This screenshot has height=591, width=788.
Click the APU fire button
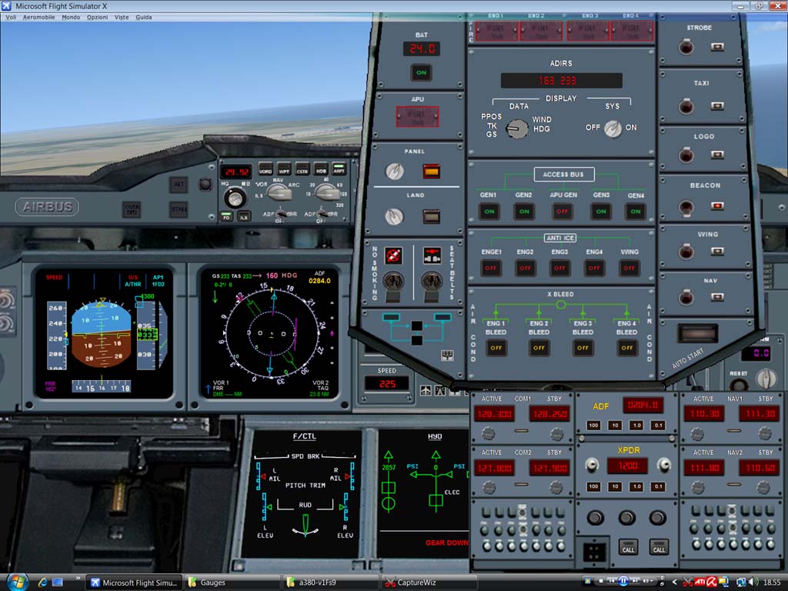coord(417,117)
